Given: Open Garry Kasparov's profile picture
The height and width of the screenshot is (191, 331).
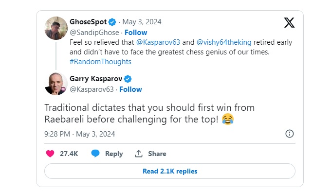Looking at the screenshot, I should pyautogui.click(x=56, y=84).
